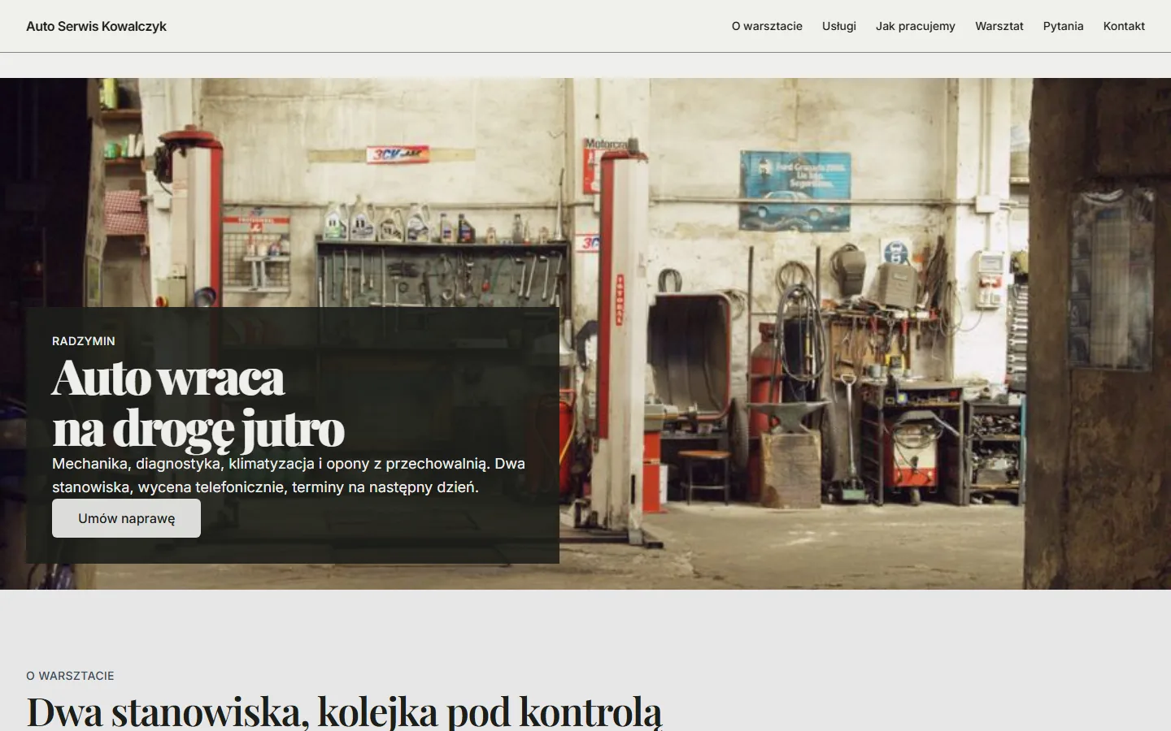
Task: Open the O warsztacie nav link
Action: [767, 26]
